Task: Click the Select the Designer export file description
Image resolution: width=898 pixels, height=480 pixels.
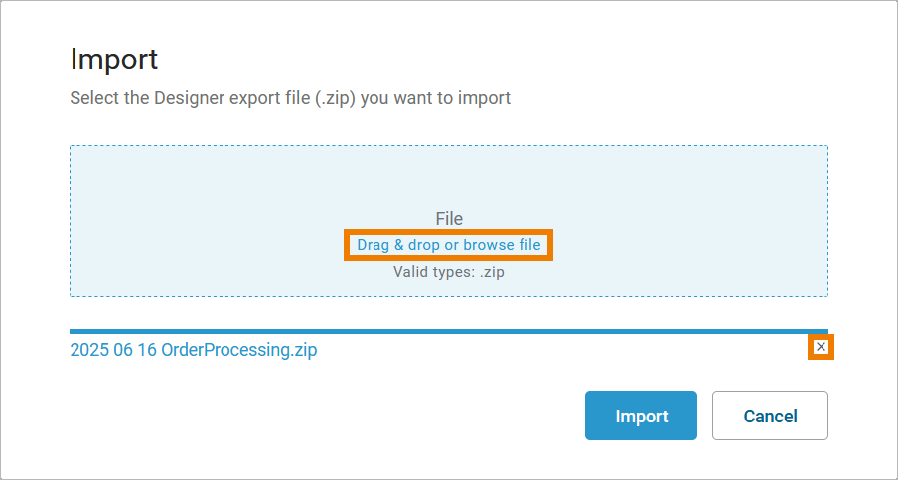Action: coord(290,98)
